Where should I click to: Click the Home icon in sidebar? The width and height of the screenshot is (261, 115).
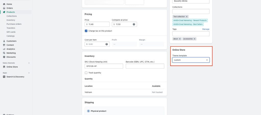(4, 4)
